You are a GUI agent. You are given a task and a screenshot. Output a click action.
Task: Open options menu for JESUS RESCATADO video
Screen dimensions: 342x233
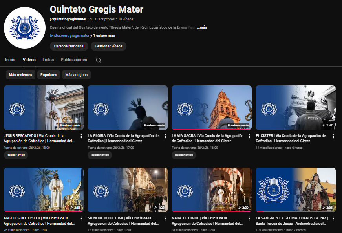coord(81,135)
